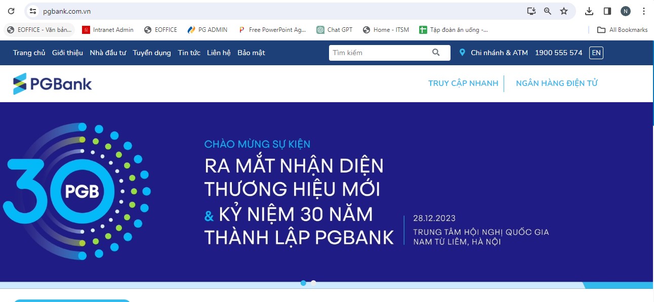Open All Bookmarks folder
This screenshot has height=302, width=654.
pos(623,30)
